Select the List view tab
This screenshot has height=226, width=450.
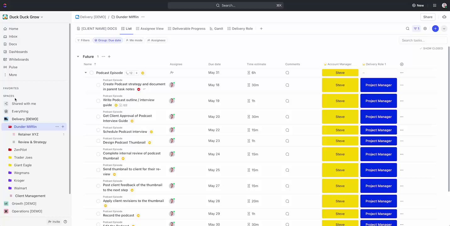[x=126, y=29]
